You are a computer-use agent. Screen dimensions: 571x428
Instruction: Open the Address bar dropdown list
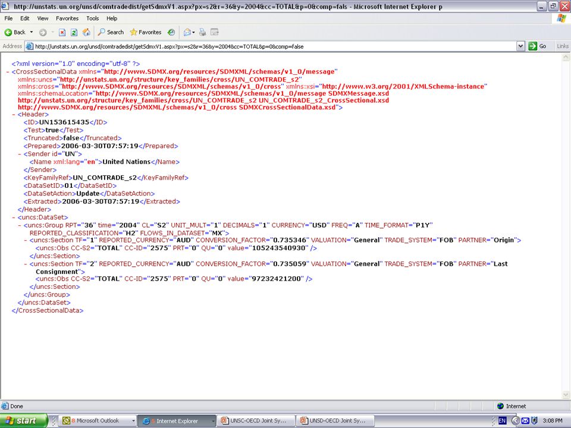tap(521, 46)
